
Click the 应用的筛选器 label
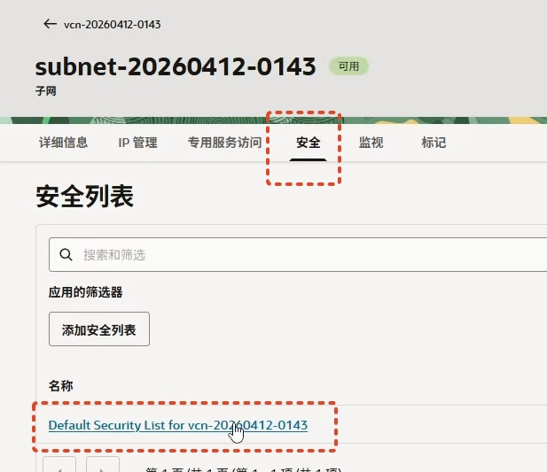click(85, 291)
